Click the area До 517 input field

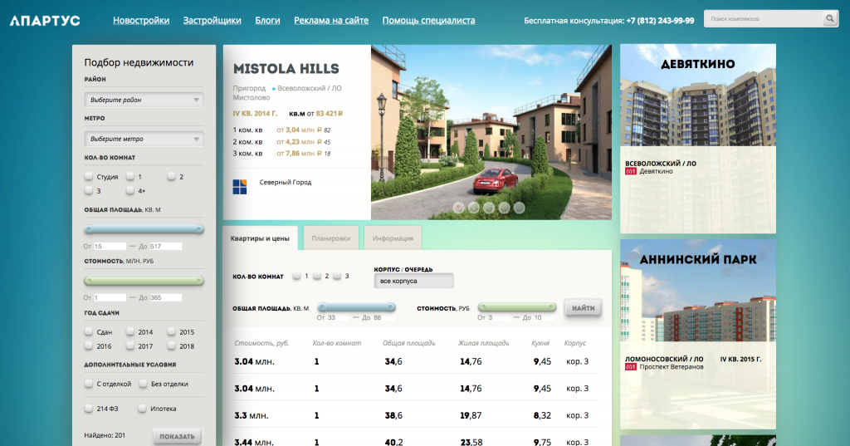tap(165, 247)
